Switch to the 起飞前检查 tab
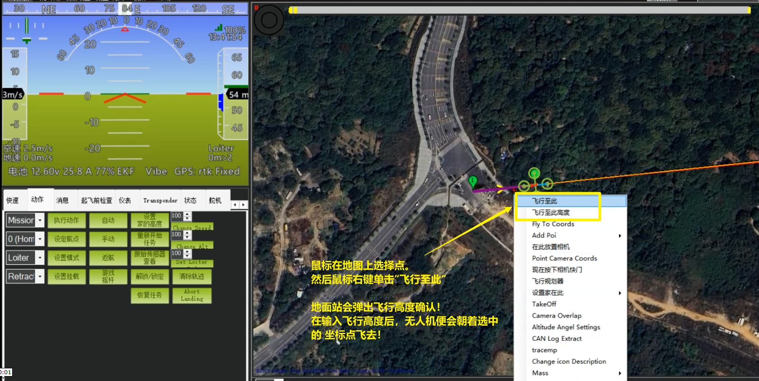759x381 pixels. (96, 200)
